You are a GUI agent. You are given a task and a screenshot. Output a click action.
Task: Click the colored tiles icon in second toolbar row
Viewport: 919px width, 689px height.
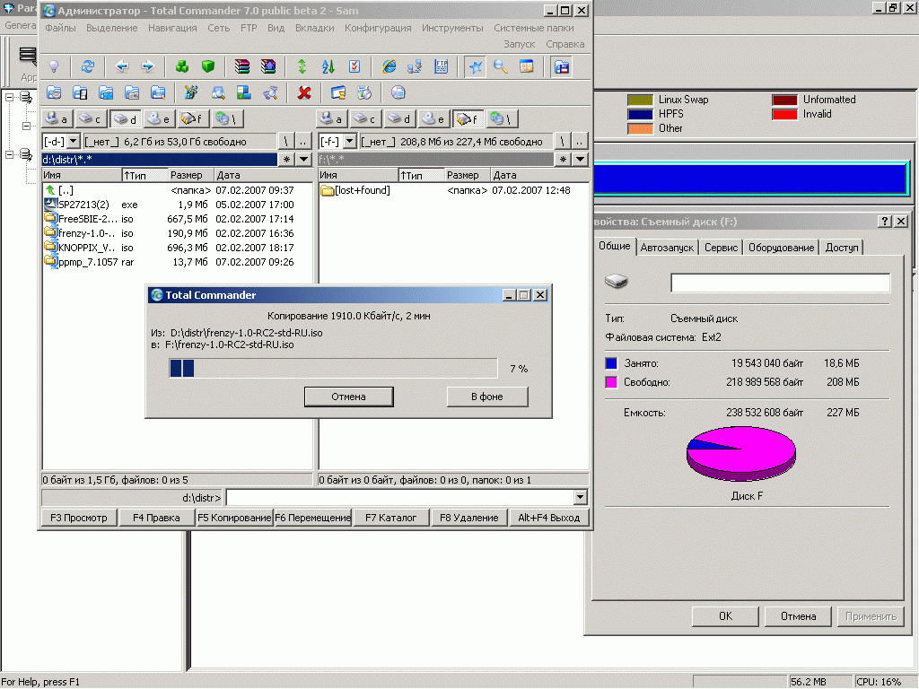(243, 92)
